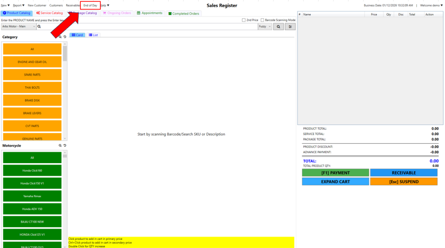Screen dimensions: 445x248
Task: Click the product search magnifier button
Action: click(x=279, y=27)
